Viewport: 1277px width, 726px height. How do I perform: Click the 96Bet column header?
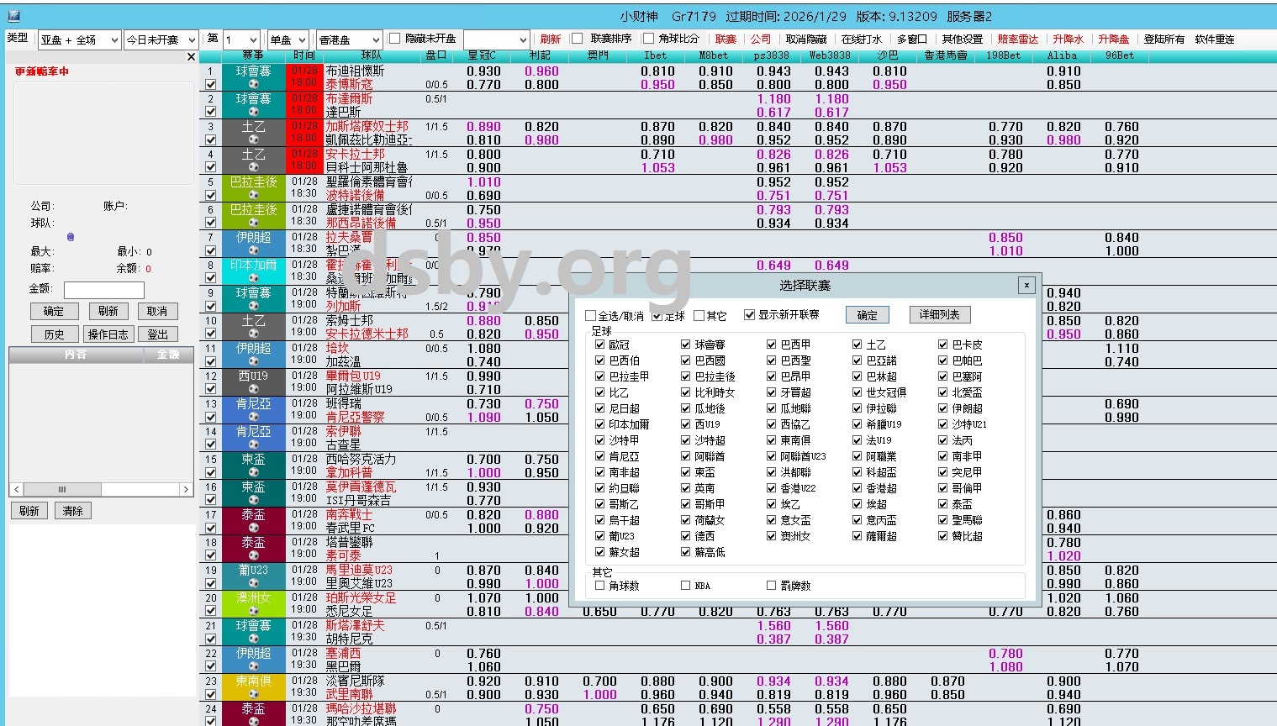tap(1120, 55)
